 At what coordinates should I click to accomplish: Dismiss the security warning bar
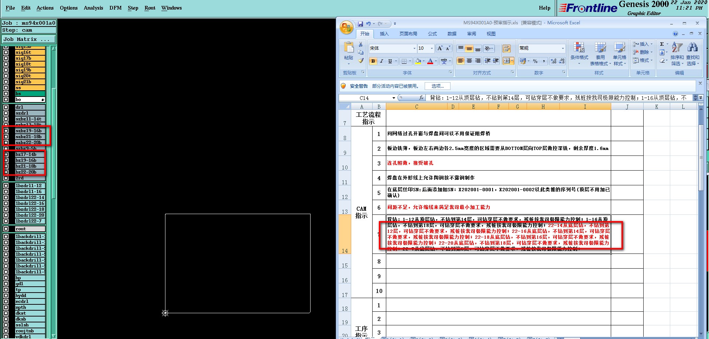700,83
